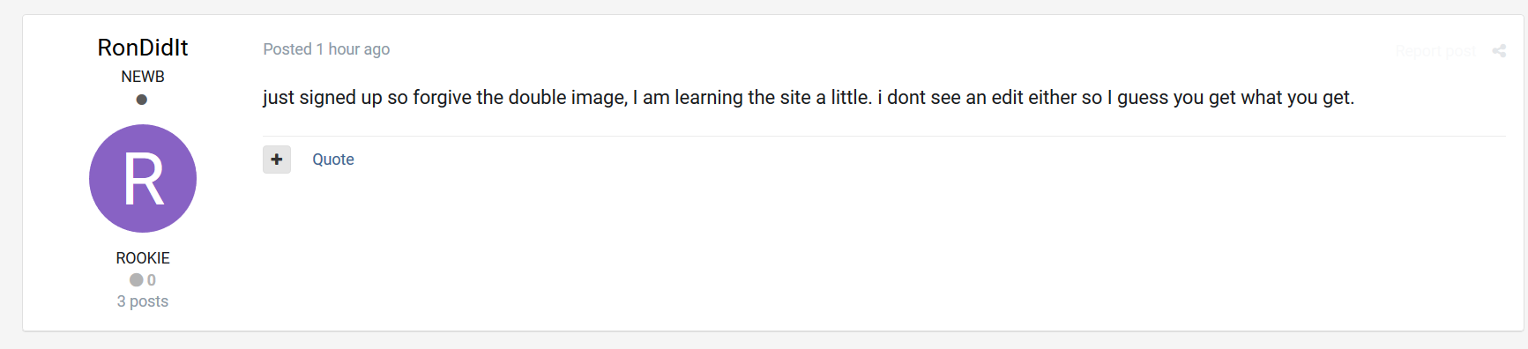Click the ROOKIE rank title

pyautogui.click(x=143, y=258)
